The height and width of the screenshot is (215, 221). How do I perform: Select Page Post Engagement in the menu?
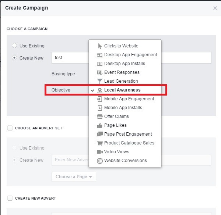click(x=128, y=134)
